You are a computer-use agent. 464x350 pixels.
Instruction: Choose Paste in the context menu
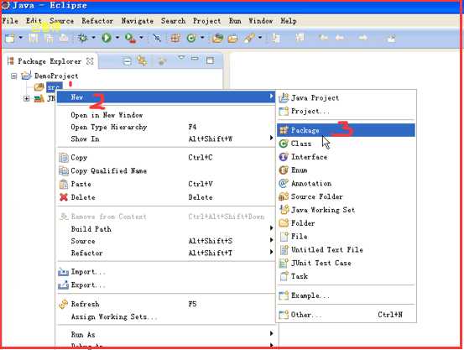tap(166, 184)
